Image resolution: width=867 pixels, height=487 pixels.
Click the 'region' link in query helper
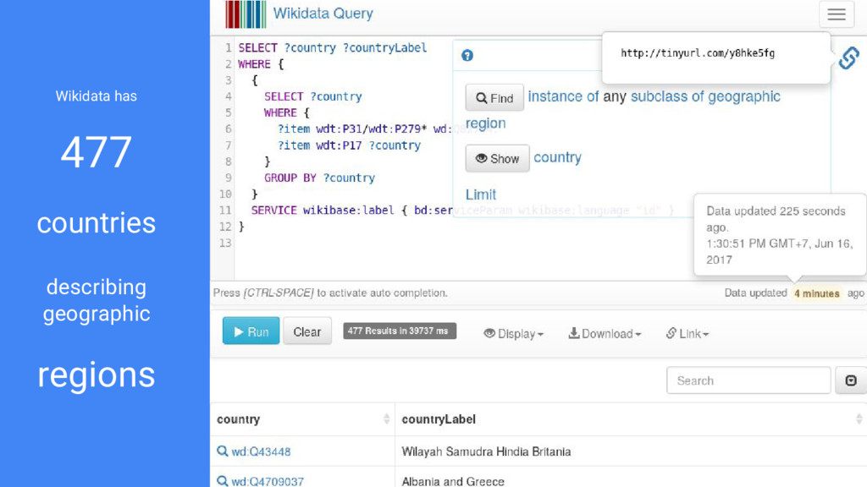coord(485,123)
